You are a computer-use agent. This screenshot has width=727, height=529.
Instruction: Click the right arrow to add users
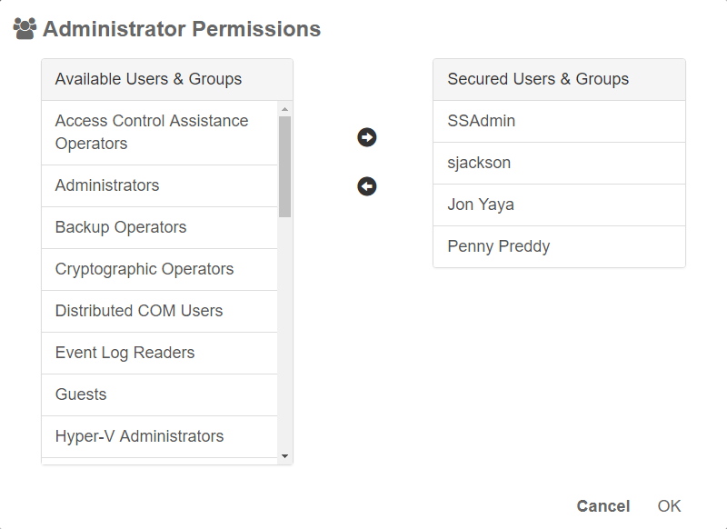pyautogui.click(x=364, y=136)
